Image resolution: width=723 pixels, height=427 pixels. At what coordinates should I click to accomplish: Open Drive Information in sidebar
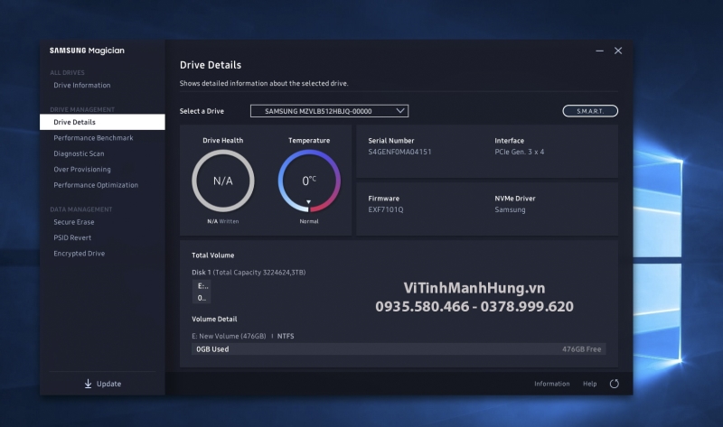(81, 85)
